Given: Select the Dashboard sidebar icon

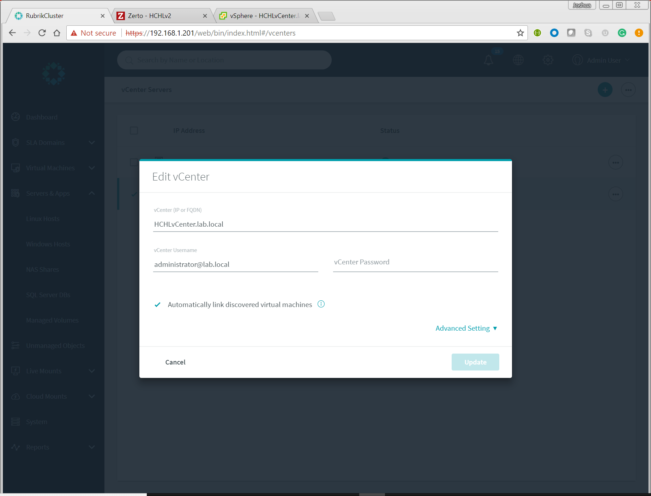Looking at the screenshot, I should [x=16, y=117].
